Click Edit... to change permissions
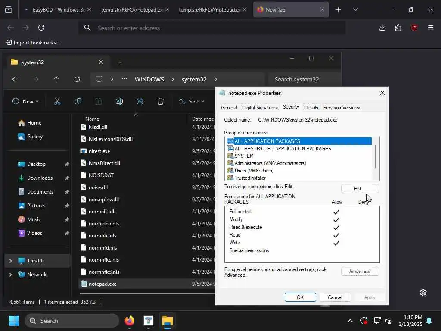Viewport: 441px width, 331px height. (x=360, y=189)
